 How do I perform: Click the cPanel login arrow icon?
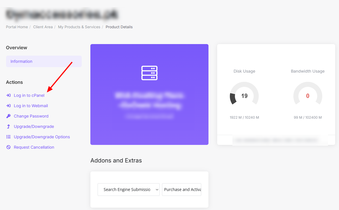pos(8,95)
